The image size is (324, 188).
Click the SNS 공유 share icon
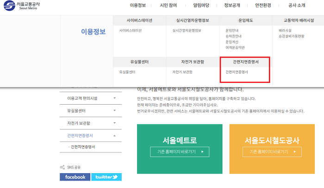62,167
